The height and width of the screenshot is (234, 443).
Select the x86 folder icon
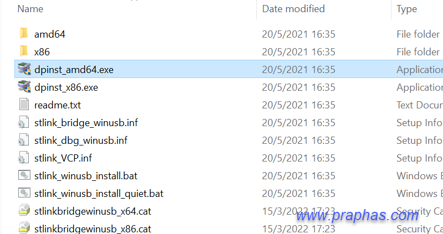(24, 51)
